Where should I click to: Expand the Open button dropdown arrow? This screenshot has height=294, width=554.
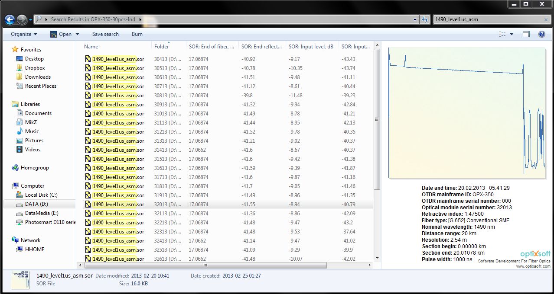[x=78, y=34]
